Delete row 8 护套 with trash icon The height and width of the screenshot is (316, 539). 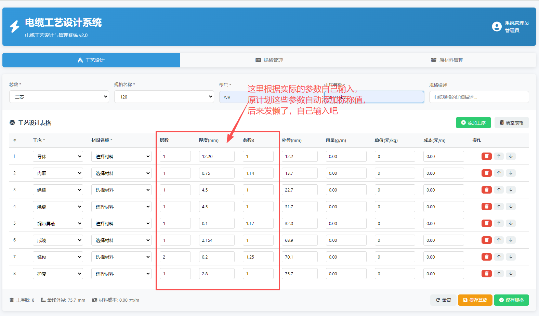[x=486, y=274]
